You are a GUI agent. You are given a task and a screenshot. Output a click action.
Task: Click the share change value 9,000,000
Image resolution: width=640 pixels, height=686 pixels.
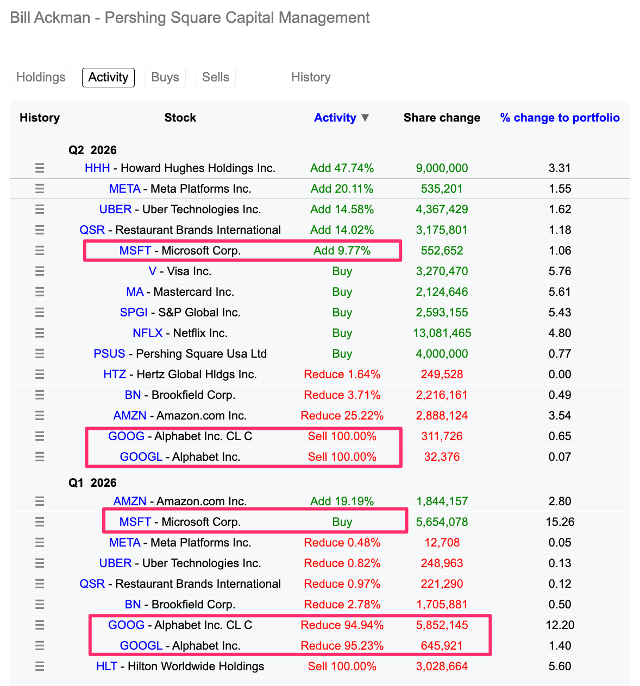[x=442, y=168]
